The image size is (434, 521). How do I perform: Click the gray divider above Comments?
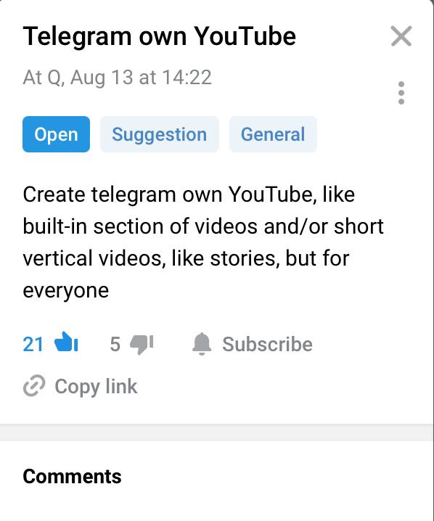click(x=217, y=432)
